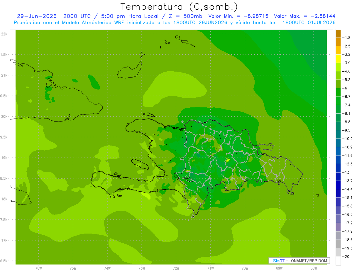Image resolution: width=352 pixels, height=272 pixels.
Task: Click the '21N' latitude axis label
Action: [x=5, y=75]
